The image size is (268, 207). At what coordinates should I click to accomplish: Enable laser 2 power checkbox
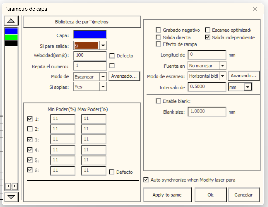point(30,129)
